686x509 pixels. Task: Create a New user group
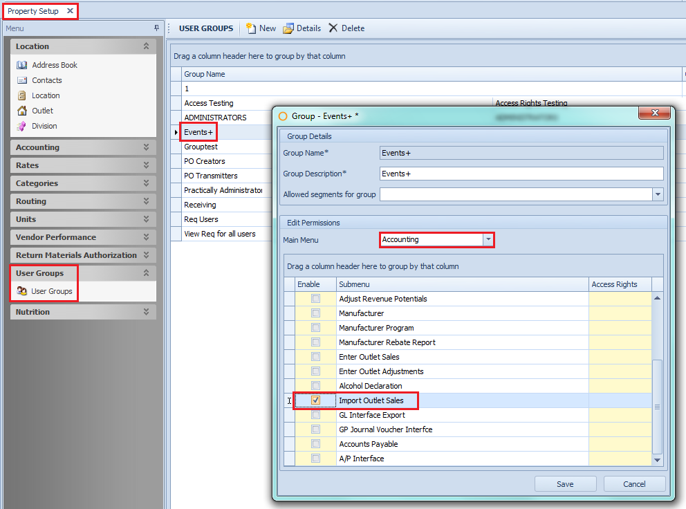(x=261, y=28)
